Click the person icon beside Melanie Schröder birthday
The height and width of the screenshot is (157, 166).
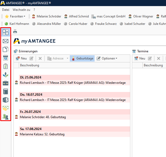coord(16,117)
